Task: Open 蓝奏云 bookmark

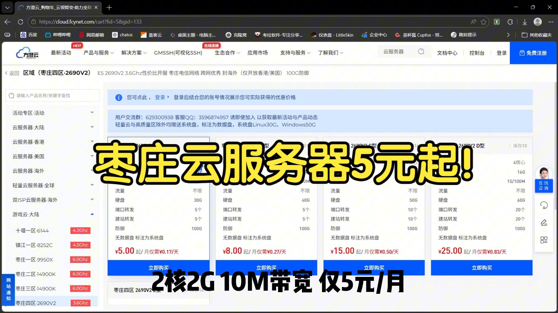Action: click(151, 35)
